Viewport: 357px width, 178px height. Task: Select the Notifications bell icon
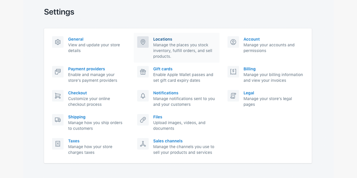(143, 96)
